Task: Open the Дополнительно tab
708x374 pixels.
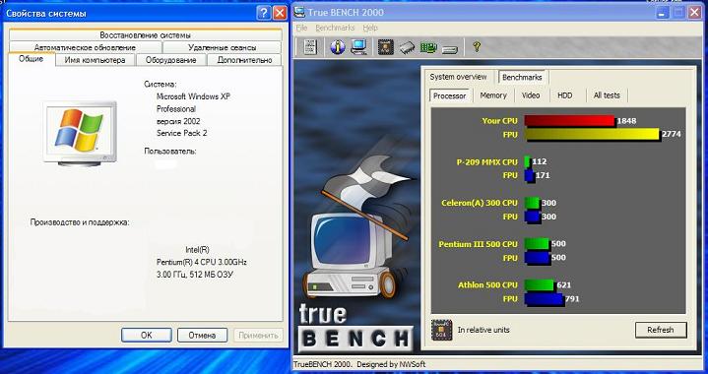Action: pyautogui.click(x=245, y=60)
